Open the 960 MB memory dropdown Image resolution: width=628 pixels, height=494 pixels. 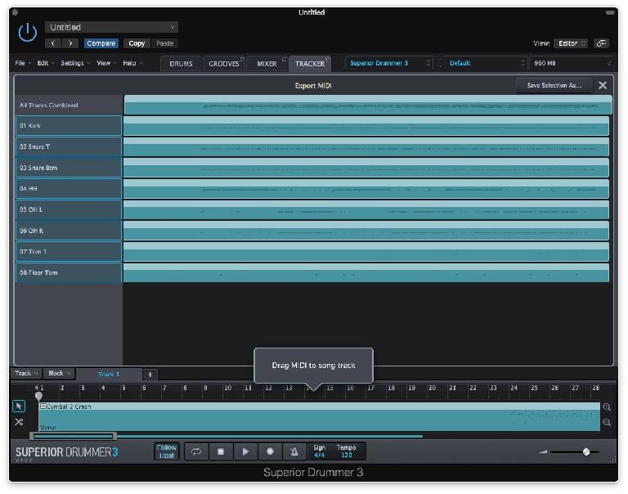[572, 63]
